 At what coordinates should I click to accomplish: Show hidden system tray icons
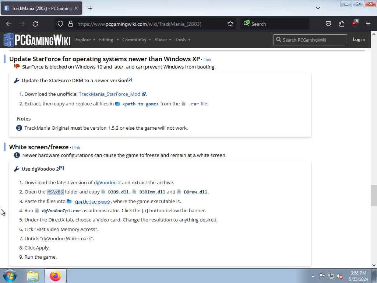[313, 276]
